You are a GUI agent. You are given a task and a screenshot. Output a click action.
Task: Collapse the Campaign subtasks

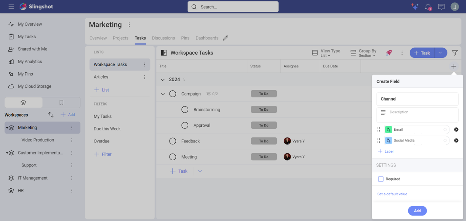163,94
